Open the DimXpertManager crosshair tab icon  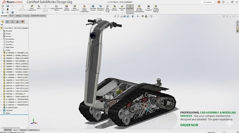17,22
